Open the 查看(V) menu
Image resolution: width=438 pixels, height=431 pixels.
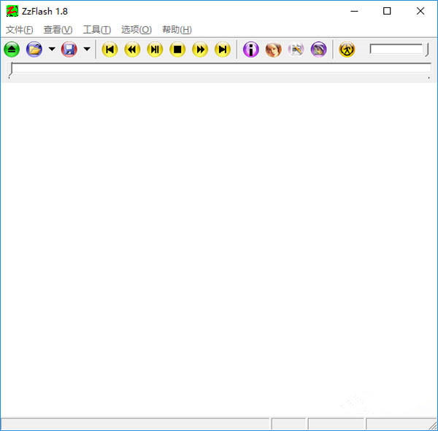pos(58,30)
